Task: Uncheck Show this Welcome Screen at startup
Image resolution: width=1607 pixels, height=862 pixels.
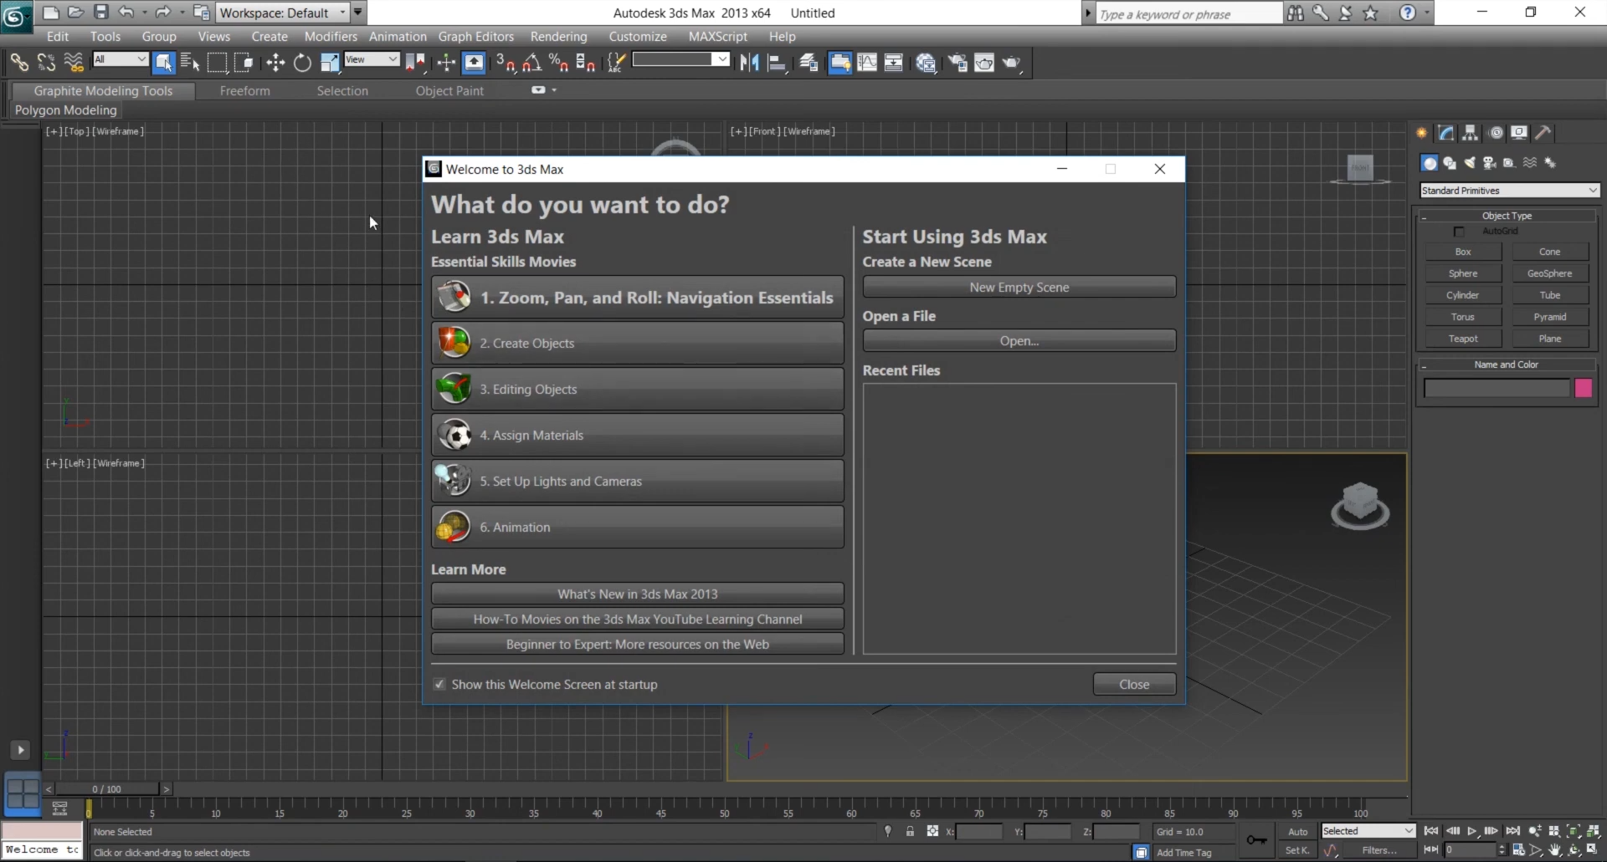Action: (x=439, y=685)
